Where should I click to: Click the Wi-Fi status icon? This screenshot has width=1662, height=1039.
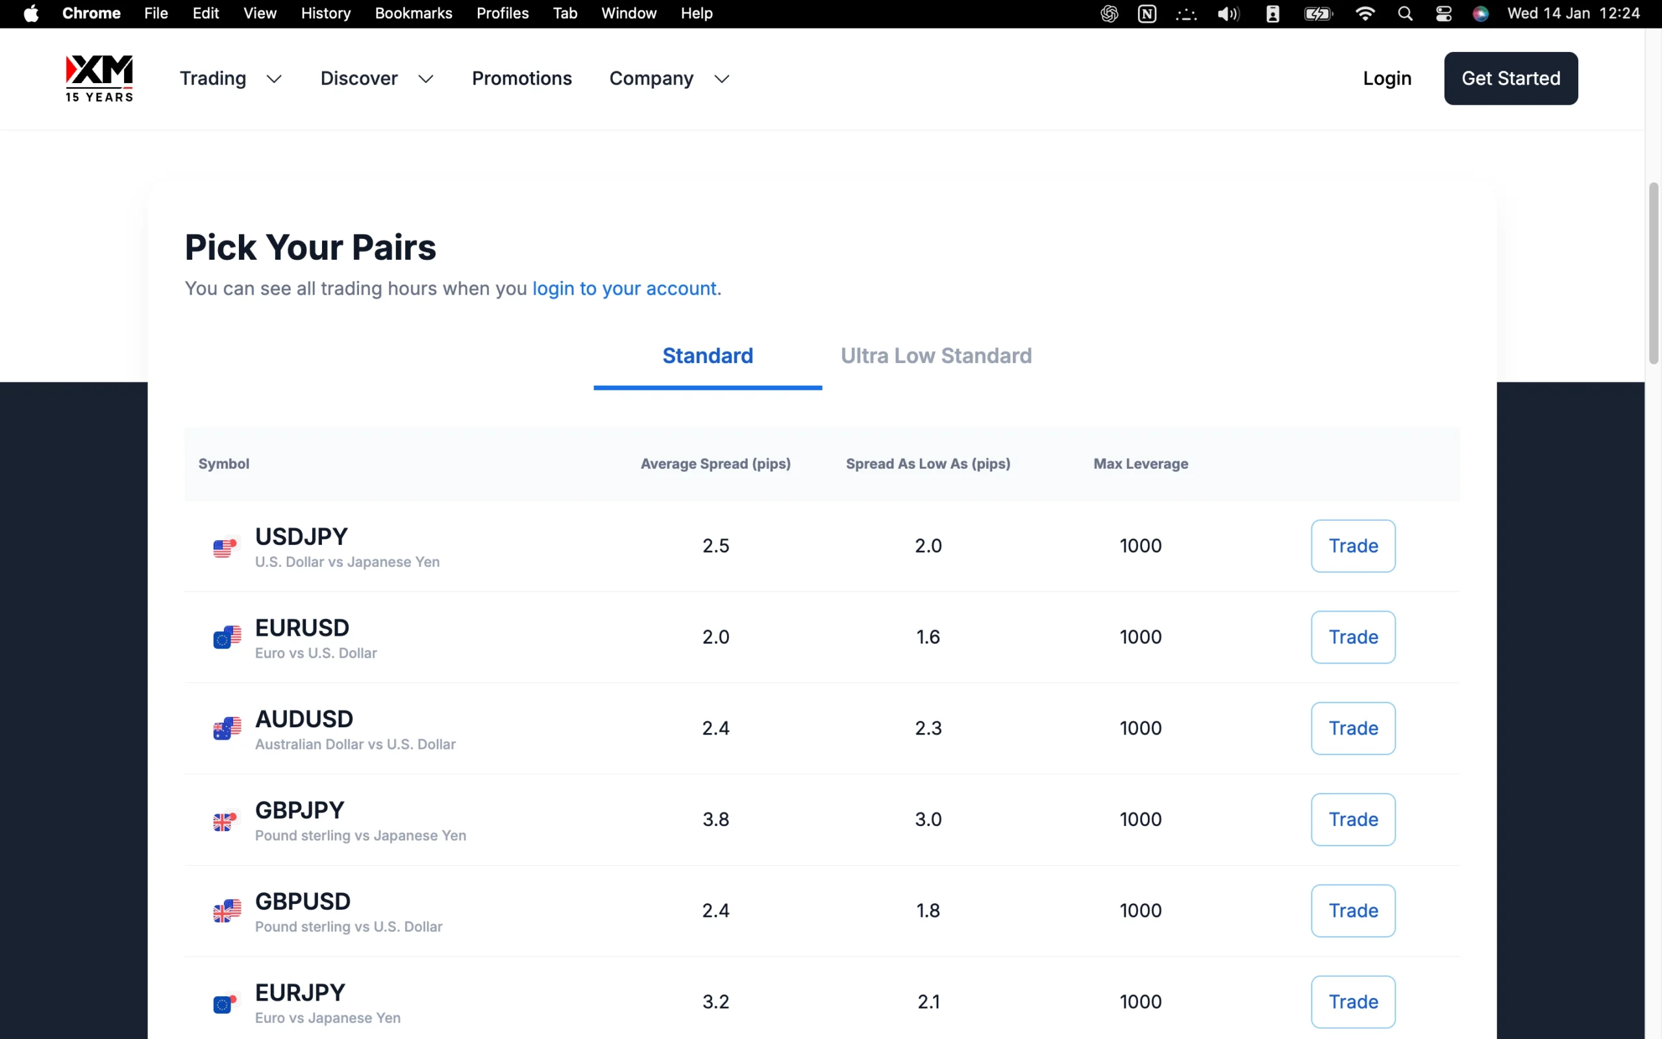pos(1365,14)
